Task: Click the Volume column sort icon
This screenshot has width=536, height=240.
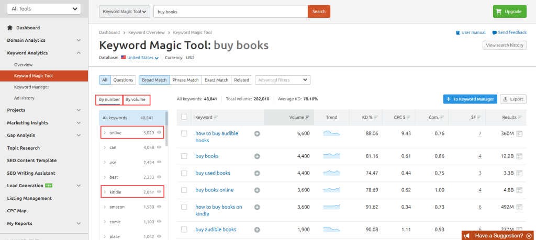Action: [307, 117]
